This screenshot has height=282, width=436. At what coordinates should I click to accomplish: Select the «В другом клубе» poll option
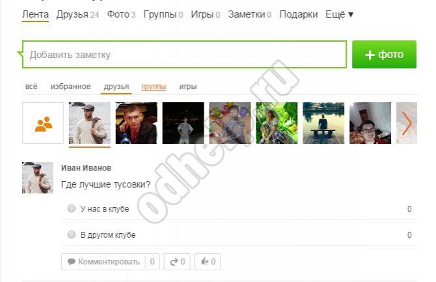[72, 234]
